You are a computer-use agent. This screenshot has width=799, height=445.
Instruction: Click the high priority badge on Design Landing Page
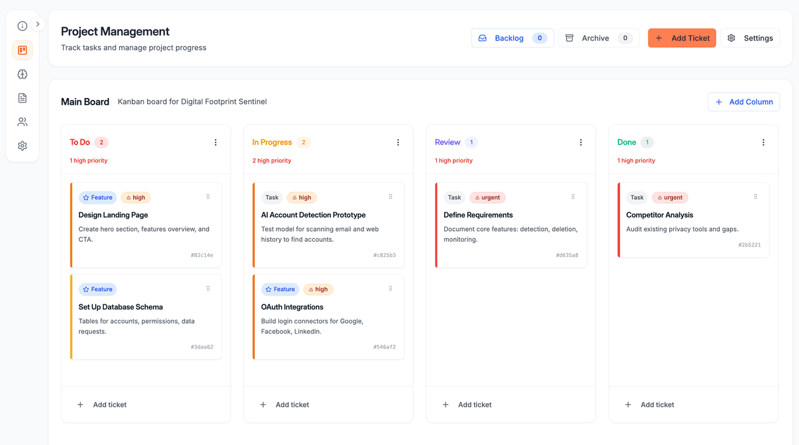tap(135, 197)
